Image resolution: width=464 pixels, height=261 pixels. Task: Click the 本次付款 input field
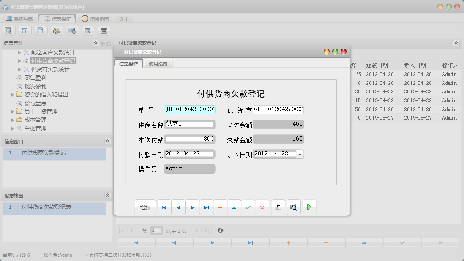(190, 139)
